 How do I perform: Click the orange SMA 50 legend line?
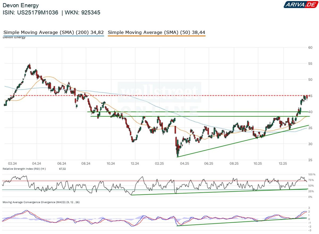click(x=157, y=36)
